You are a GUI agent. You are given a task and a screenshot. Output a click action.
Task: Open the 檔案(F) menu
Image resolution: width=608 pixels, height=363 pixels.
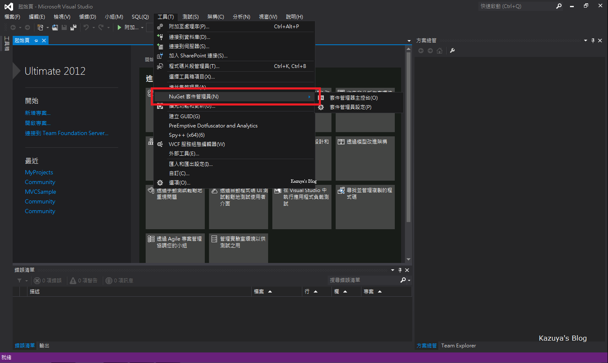(x=12, y=17)
